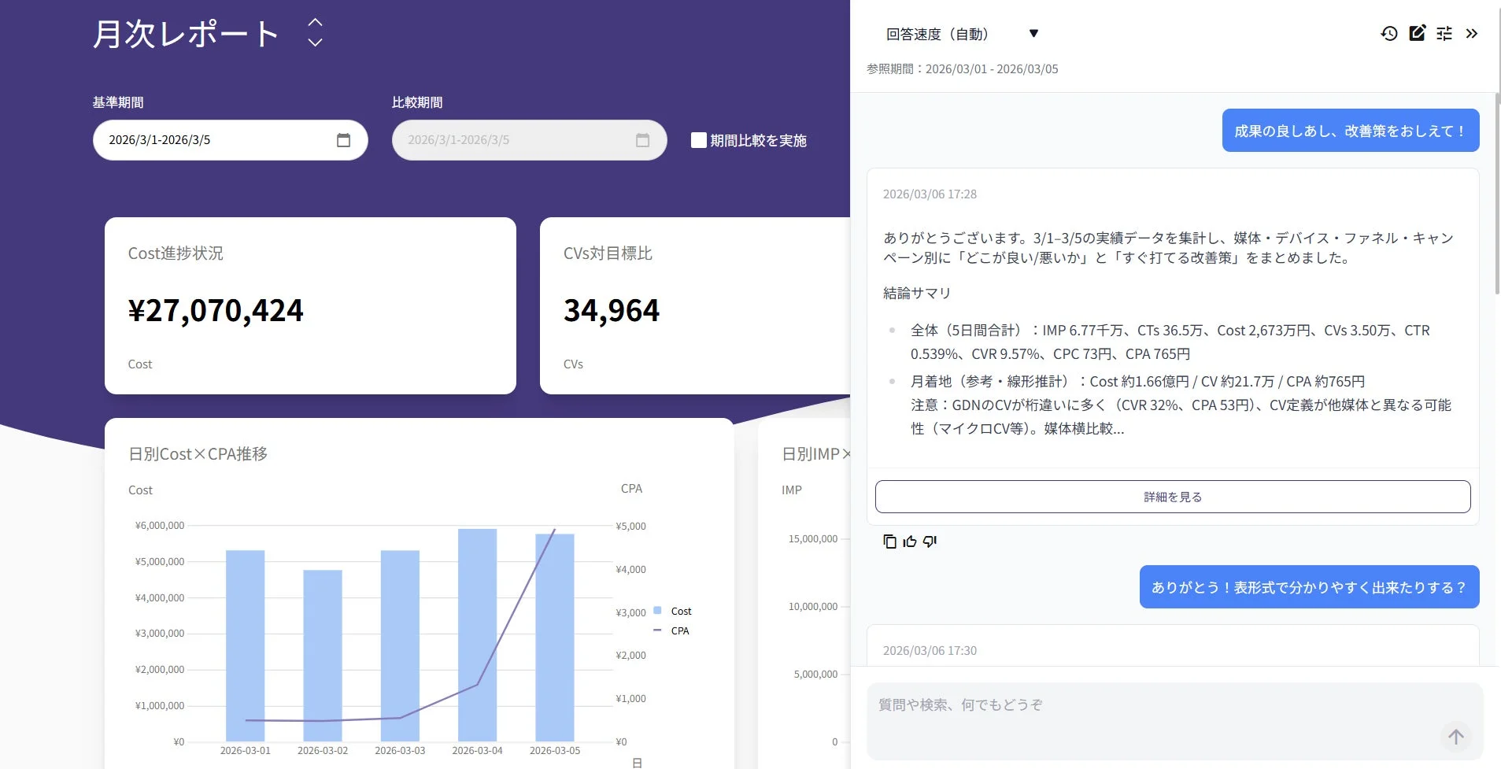Select the 成果の良しあし user message bubble
Viewport: 1501px width, 769px height.
[x=1349, y=130]
